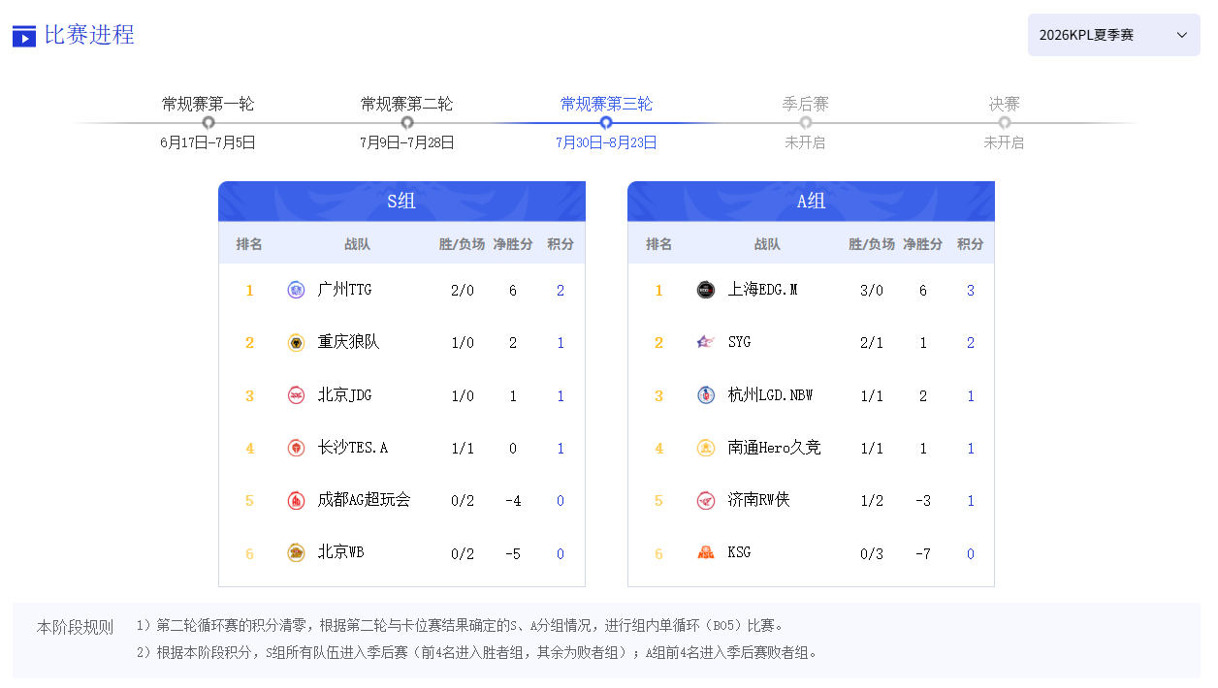Click the 北京JDG team logo
This screenshot has height=688, width=1218.
click(x=296, y=395)
